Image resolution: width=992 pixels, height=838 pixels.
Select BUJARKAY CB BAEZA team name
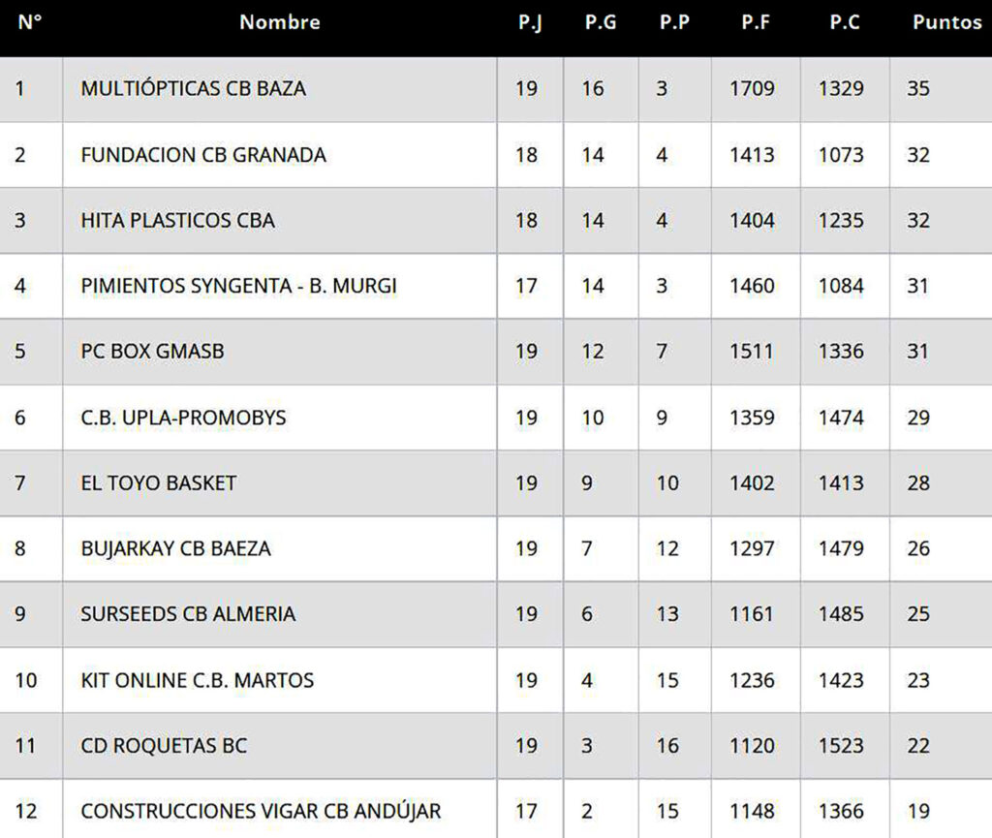(175, 549)
